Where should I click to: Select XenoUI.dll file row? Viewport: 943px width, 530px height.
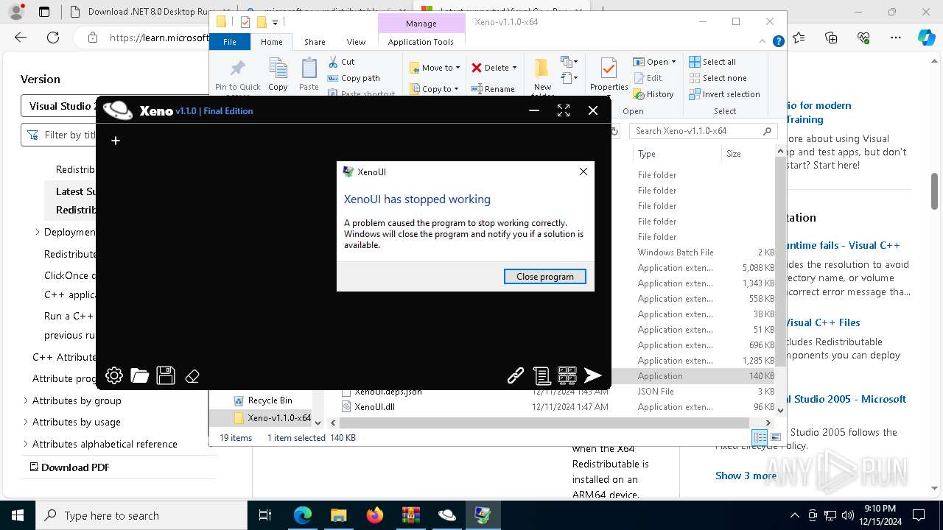point(557,407)
